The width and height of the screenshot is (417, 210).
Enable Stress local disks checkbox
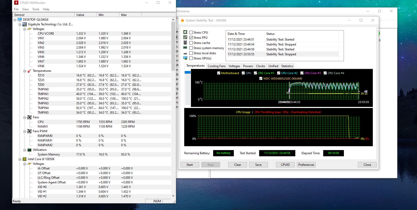[x=191, y=53]
